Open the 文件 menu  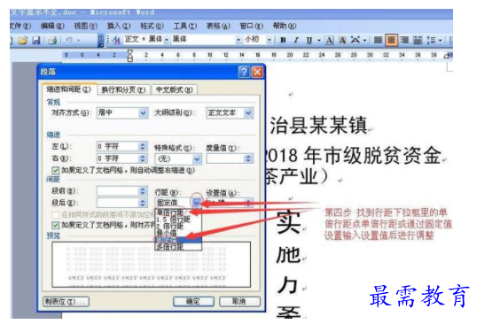[20, 26]
